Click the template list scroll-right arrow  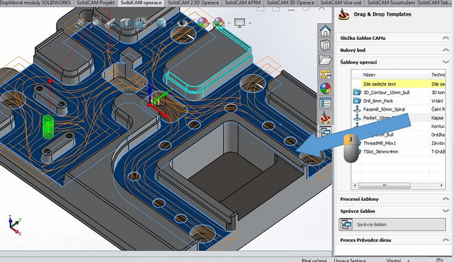click(x=441, y=186)
